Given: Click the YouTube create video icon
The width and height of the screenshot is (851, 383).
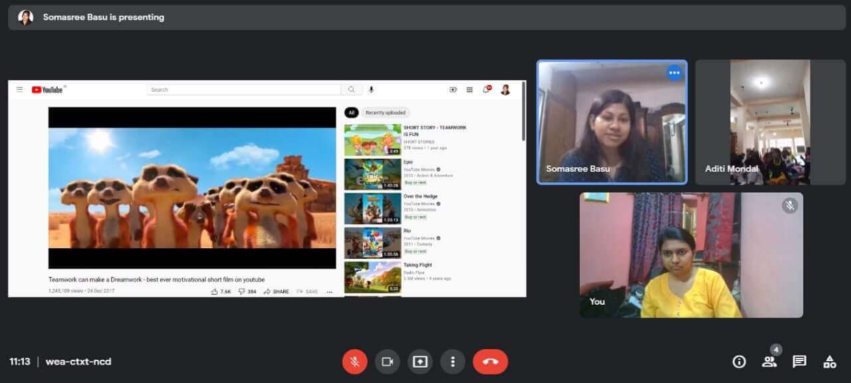Looking at the screenshot, I should pos(453,90).
